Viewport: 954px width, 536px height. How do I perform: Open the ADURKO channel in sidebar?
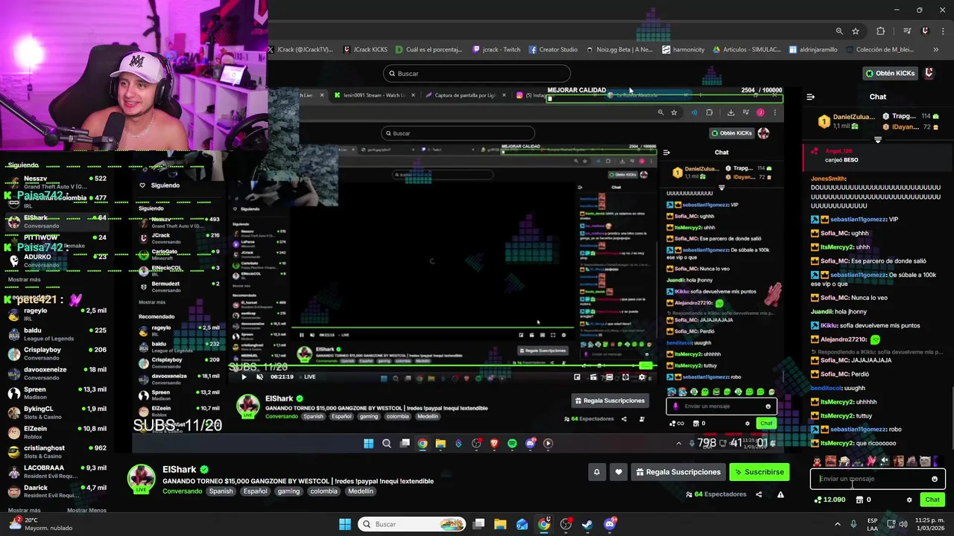coord(57,261)
